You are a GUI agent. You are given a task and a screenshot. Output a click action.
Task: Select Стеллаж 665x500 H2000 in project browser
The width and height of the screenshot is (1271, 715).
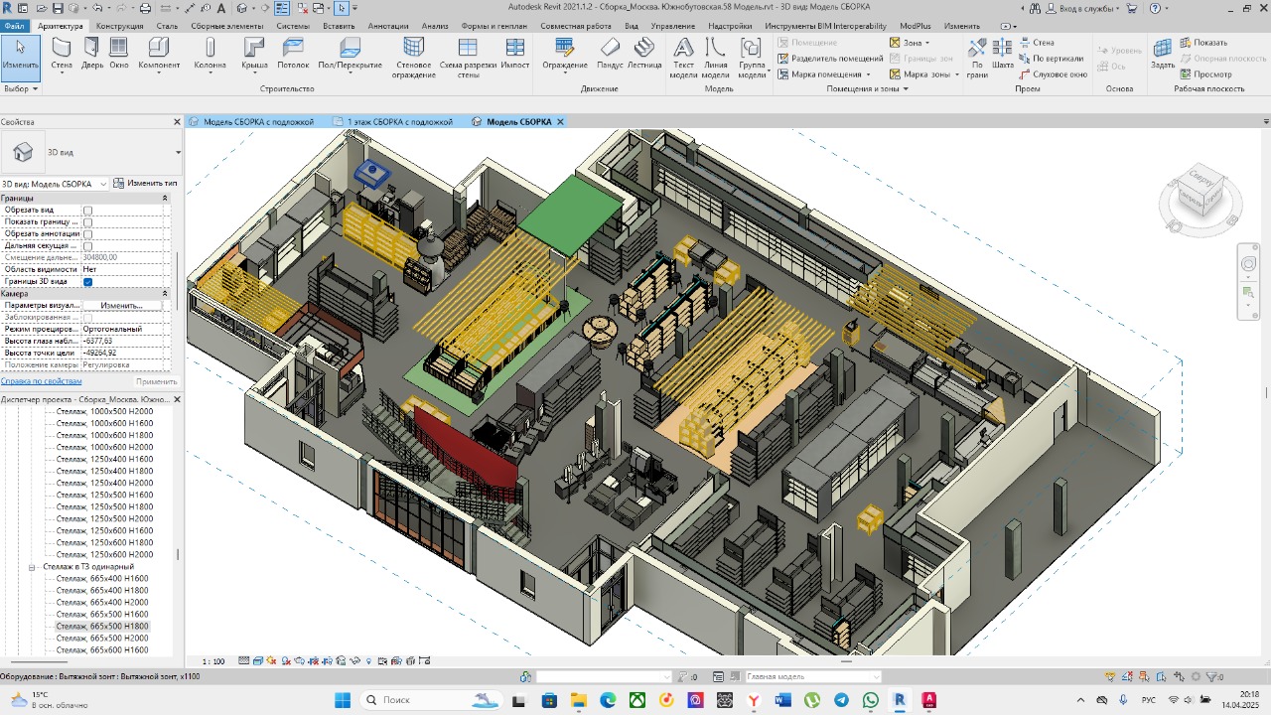coord(99,638)
